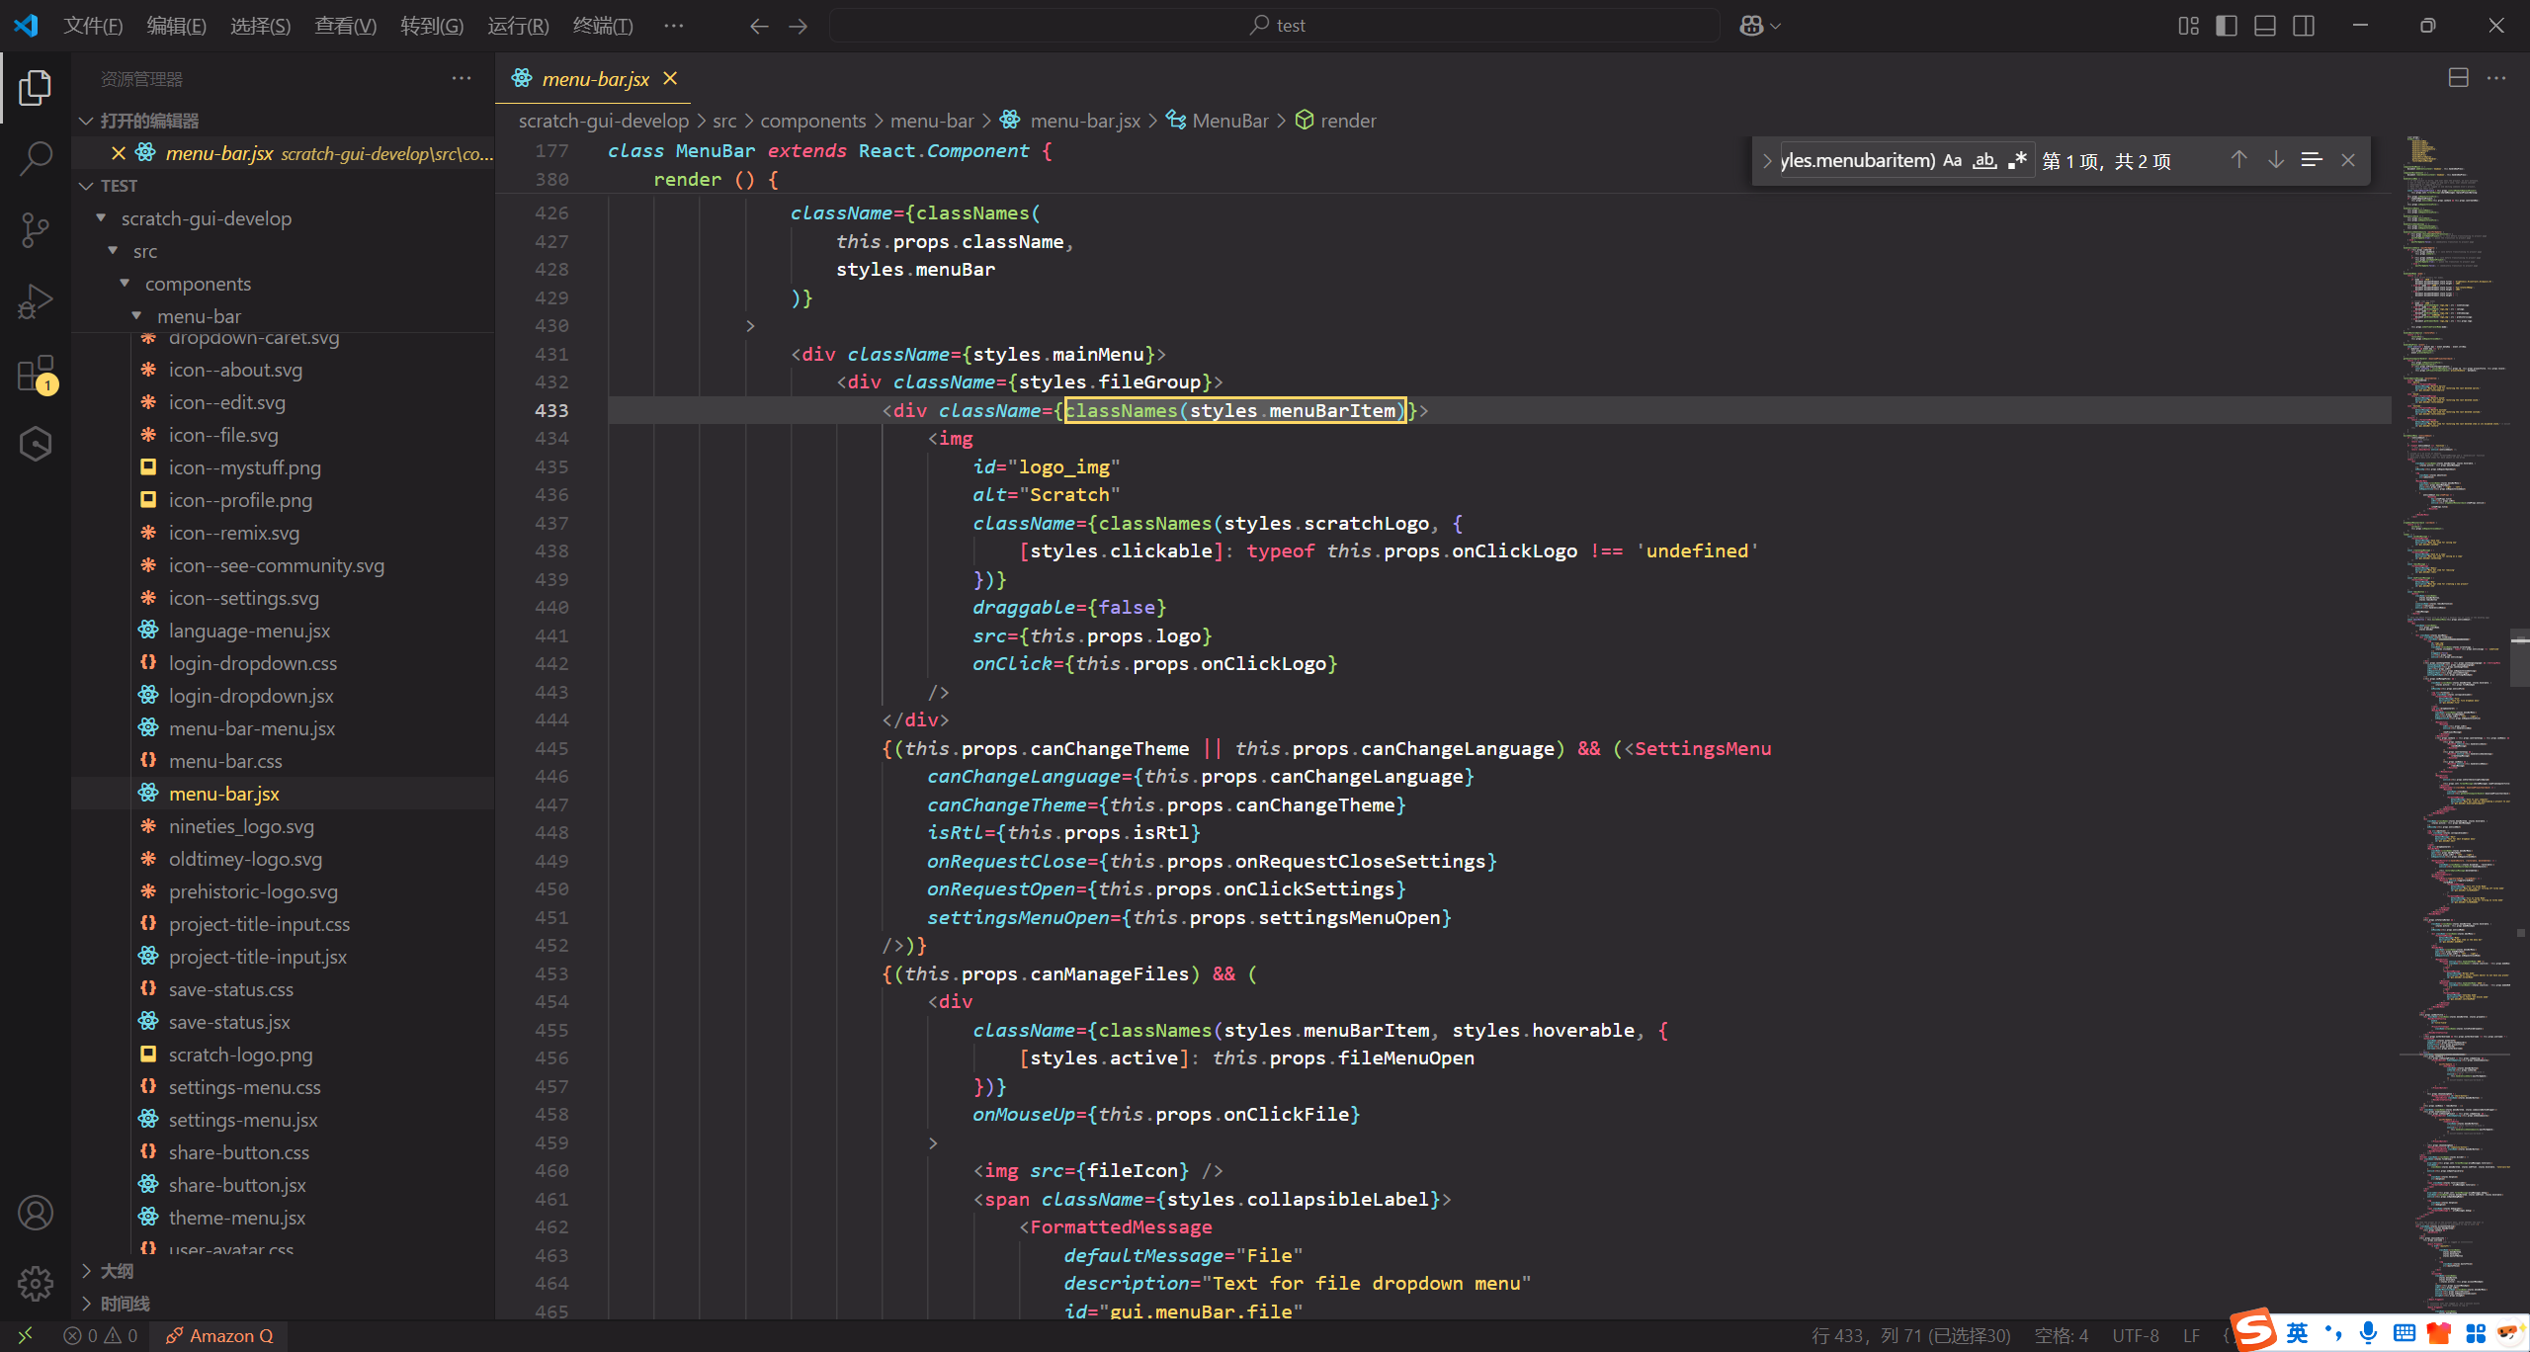The width and height of the screenshot is (2530, 1352).
Task: Jump to next search match arrow
Action: [2276, 160]
